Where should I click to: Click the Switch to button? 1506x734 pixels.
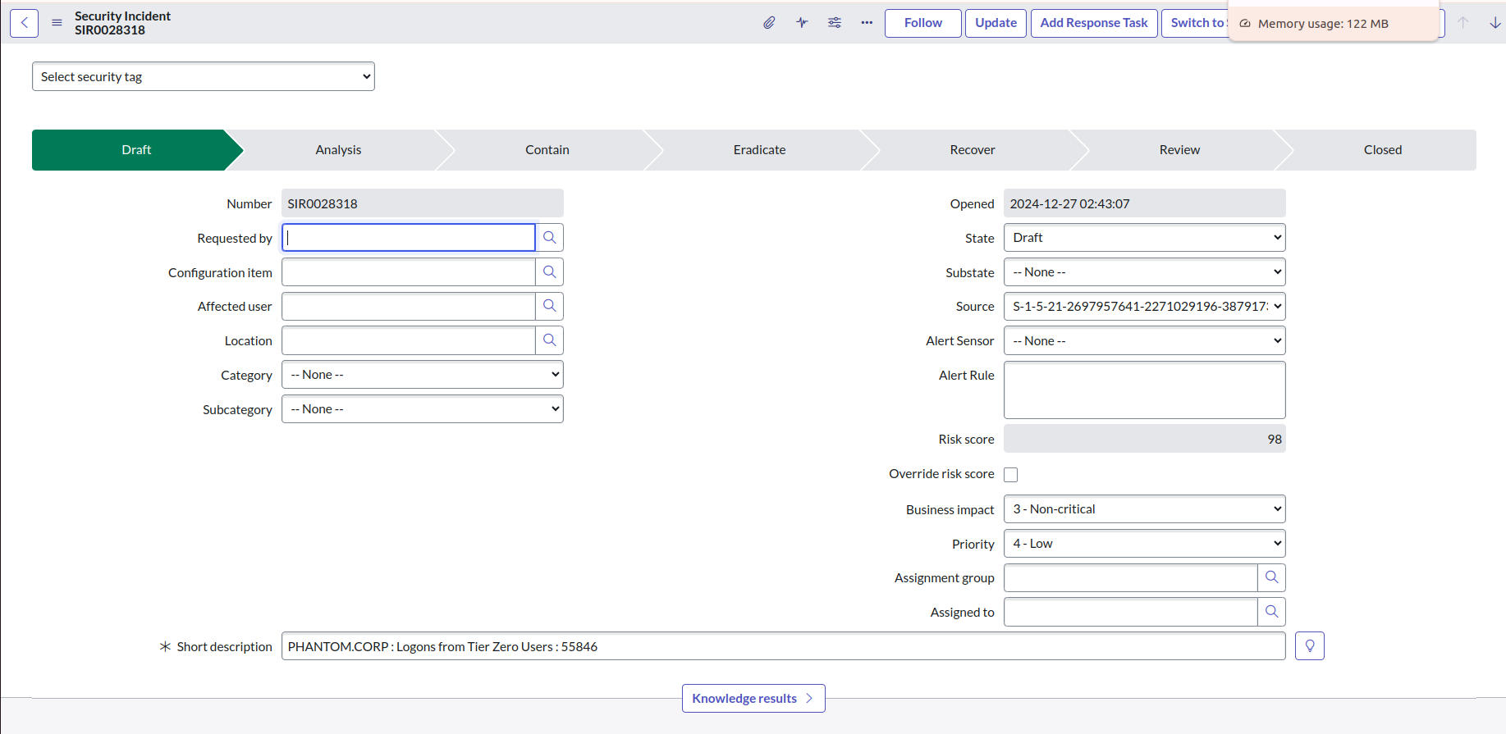click(x=1195, y=23)
